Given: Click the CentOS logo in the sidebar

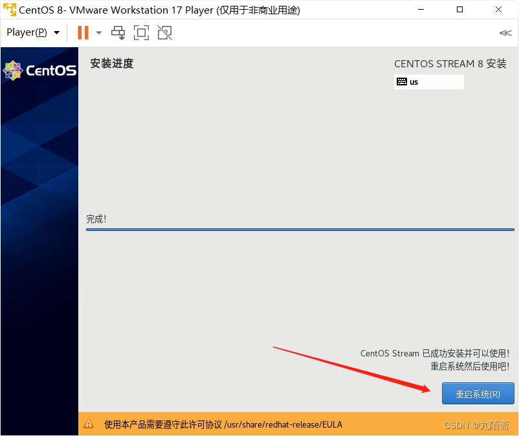Looking at the screenshot, I should (39, 70).
